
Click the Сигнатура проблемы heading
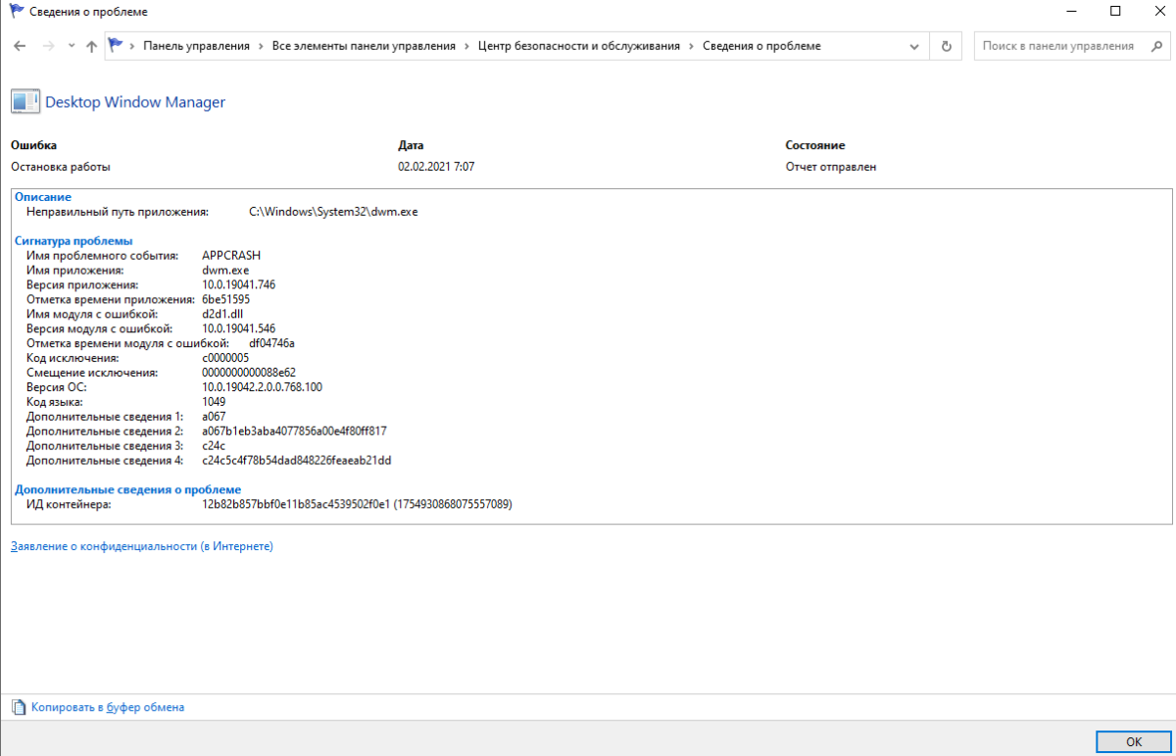pos(74,240)
